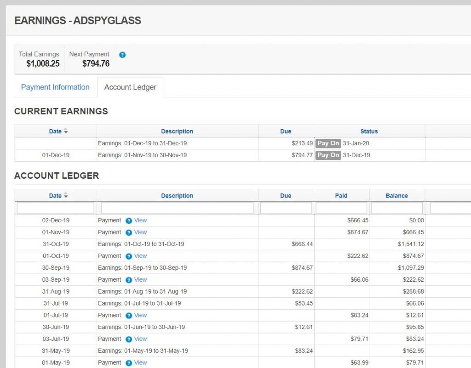471x368 pixels.
Task: View the 01-May-19 payment details
Action: tap(141, 362)
